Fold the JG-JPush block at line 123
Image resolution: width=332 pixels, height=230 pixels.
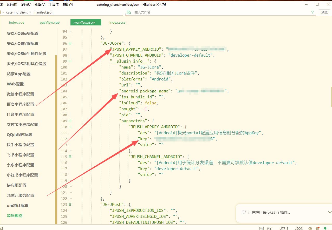[70, 205]
